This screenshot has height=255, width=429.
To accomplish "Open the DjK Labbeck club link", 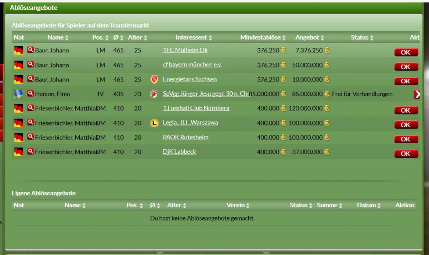I will click(179, 152).
